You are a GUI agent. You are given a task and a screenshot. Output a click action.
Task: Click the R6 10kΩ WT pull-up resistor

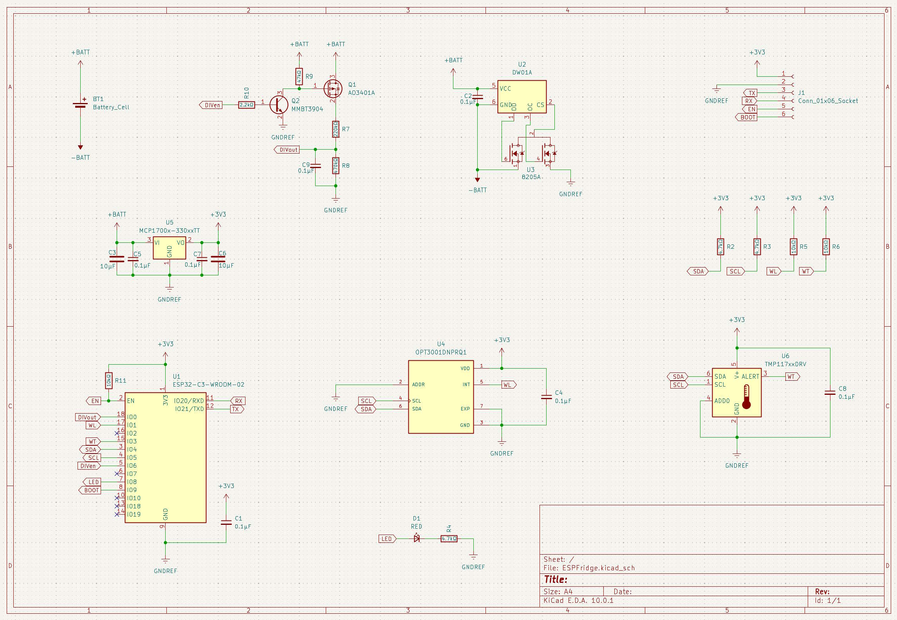826,247
